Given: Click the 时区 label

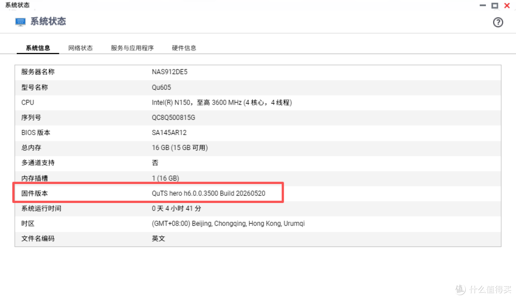Looking at the screenshot, I should coord(28,224).
